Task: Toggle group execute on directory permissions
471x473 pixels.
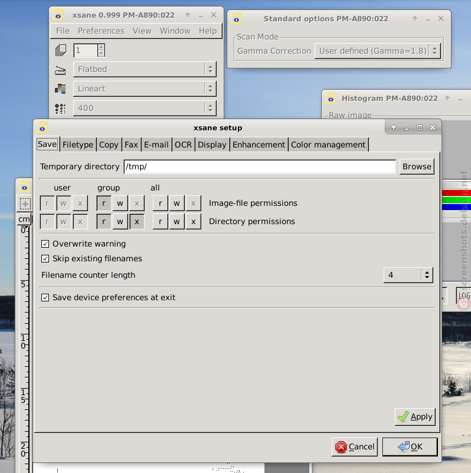Action: point(137,222)
